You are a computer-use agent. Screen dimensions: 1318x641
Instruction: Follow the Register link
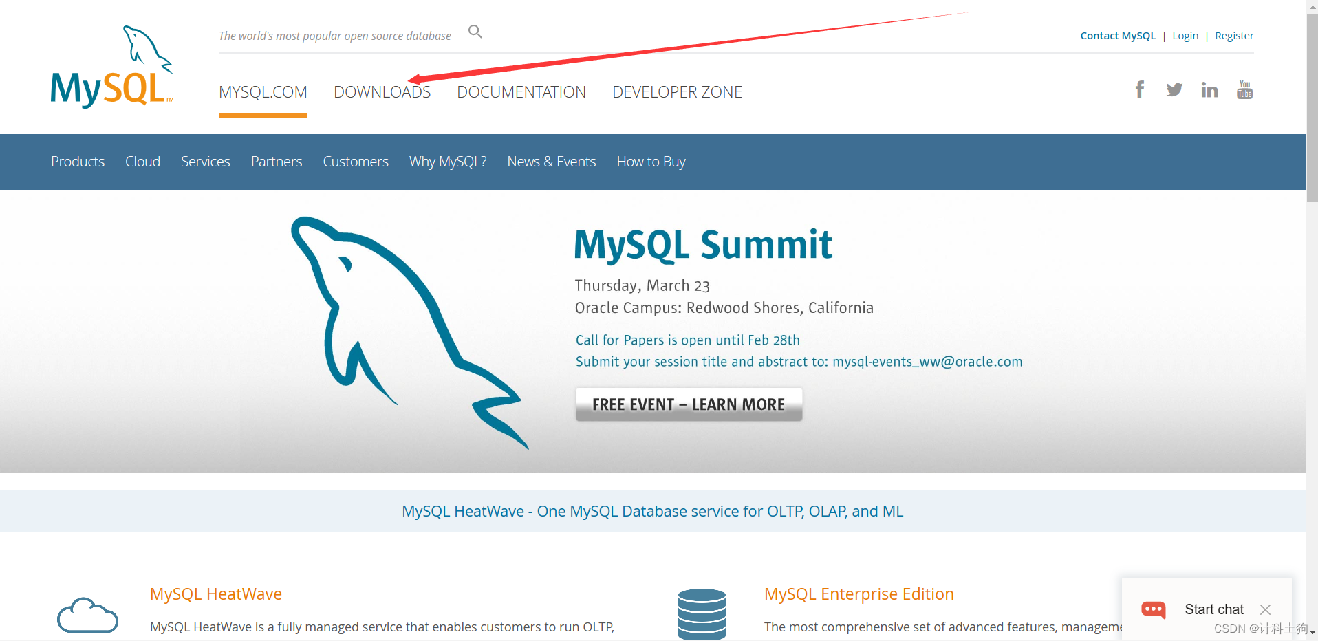tap(1234, 36)
